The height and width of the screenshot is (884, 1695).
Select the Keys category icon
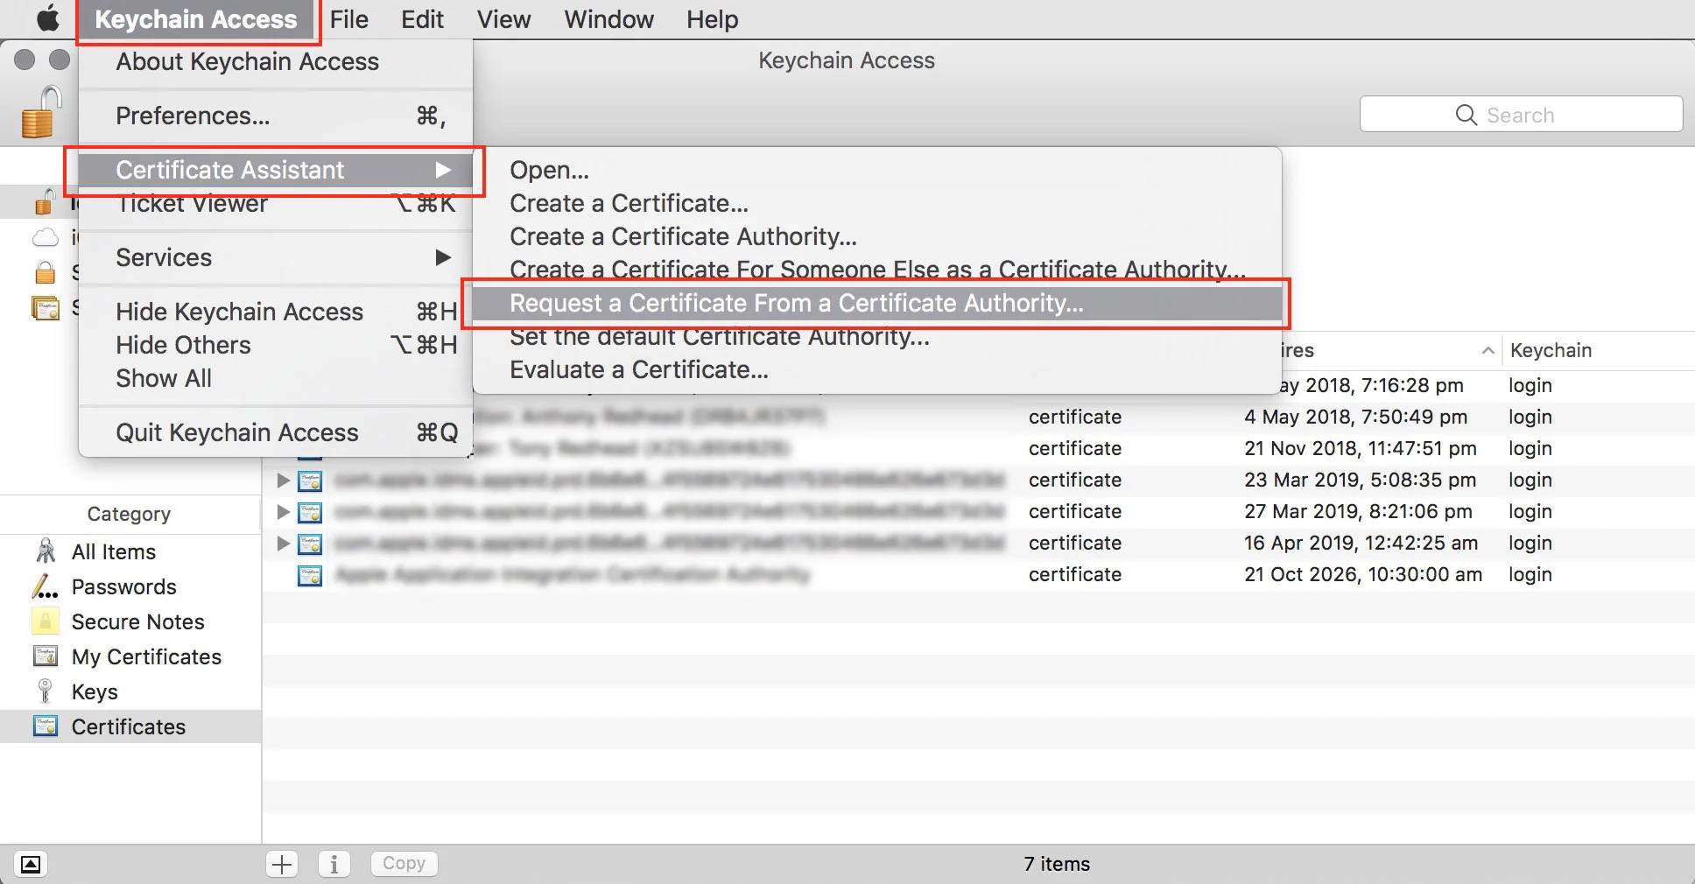point(46,691)
